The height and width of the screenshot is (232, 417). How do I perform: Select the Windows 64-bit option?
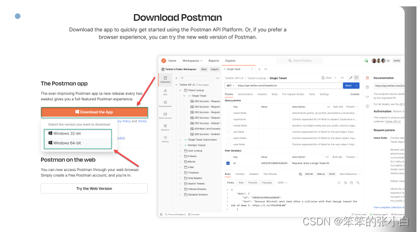click(67, 143)
